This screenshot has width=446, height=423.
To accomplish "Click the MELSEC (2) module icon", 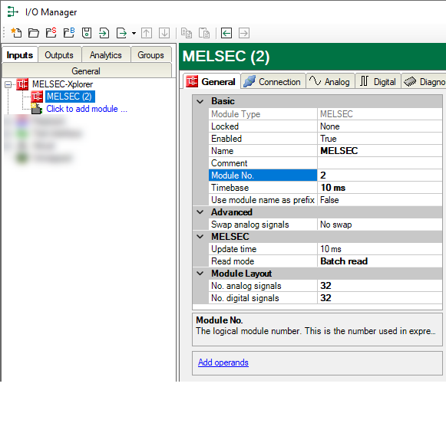I will tap(37, 97).
